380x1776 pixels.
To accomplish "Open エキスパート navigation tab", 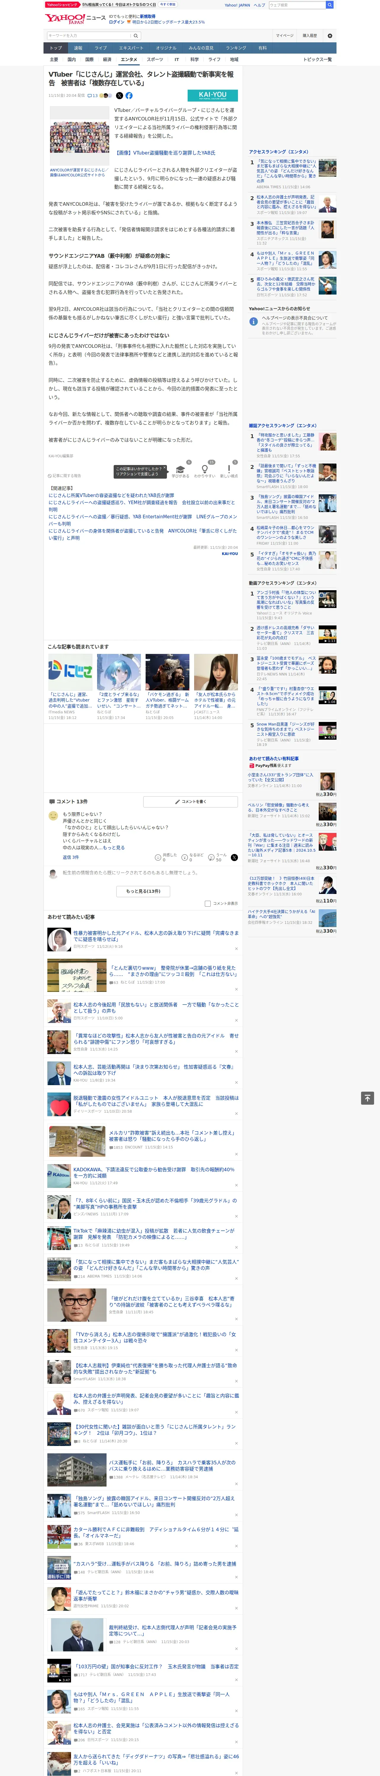I will point(131,48).
